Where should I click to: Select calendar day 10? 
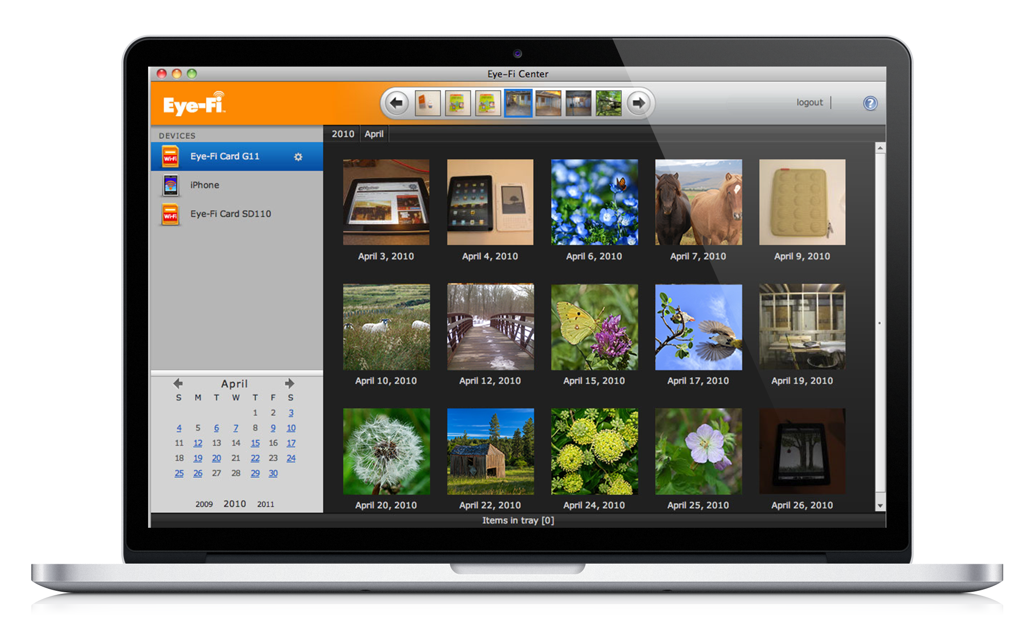tap(291, 428)
